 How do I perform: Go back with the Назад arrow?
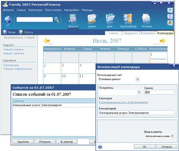[x=5, y=32]
